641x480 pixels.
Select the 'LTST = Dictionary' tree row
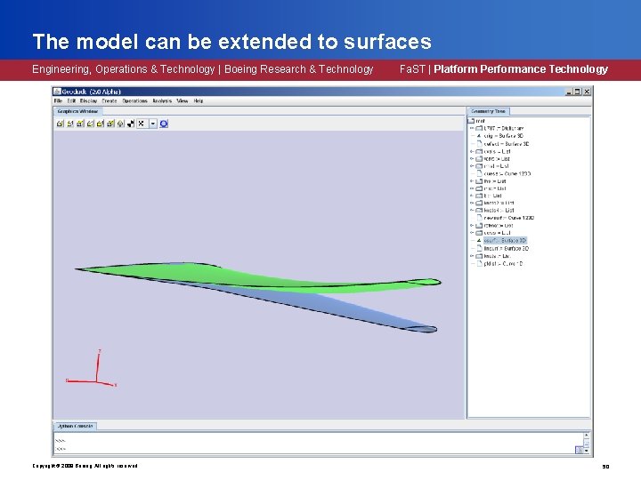pos(503,128)
